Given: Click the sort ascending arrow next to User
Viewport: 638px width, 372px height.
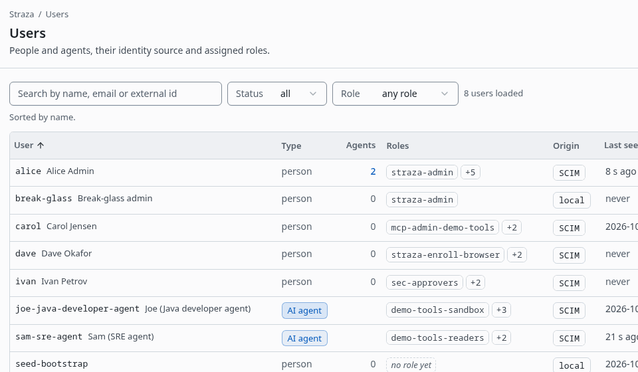Looking at the screenshot, I should 41,145.
